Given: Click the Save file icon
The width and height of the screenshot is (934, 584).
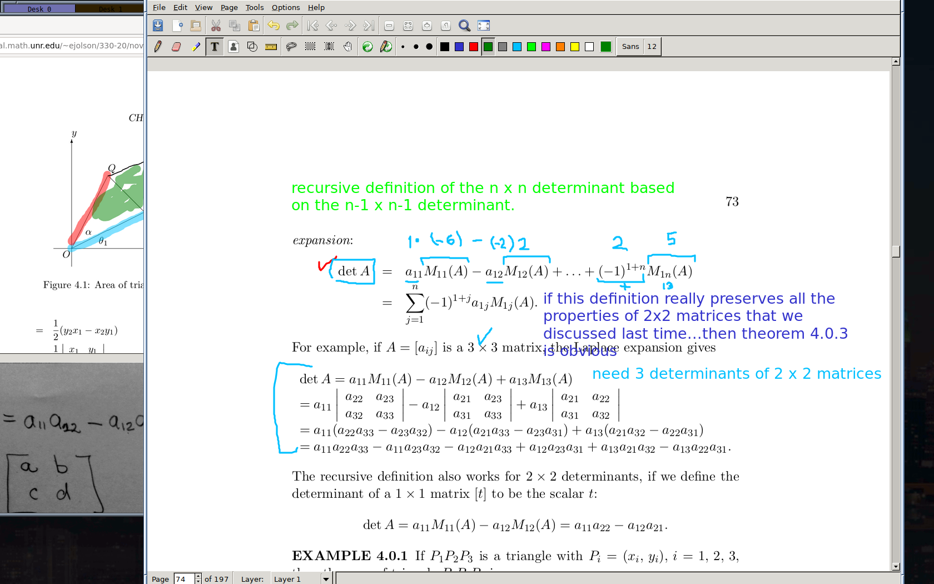Looking at the screenshot, I should point(158,26).
